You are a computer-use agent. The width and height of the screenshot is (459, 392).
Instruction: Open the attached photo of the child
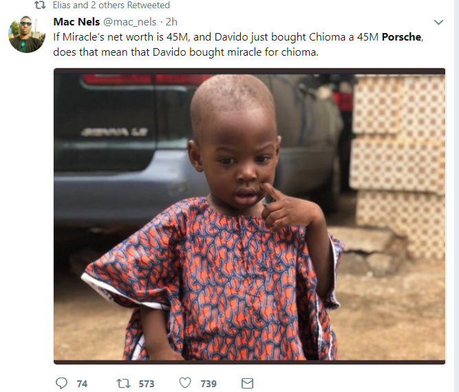point(249,215)
